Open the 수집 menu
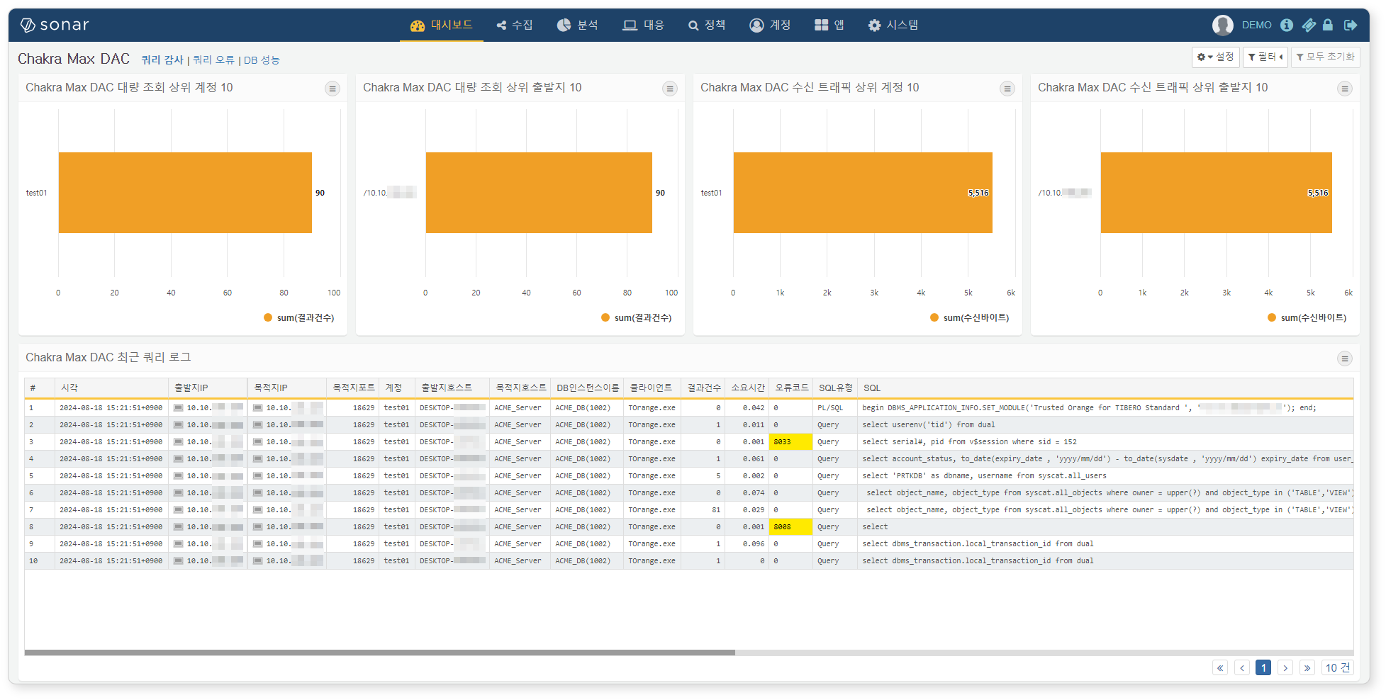The width and height of the screenshot is (1386, 700). pos(515,25)
